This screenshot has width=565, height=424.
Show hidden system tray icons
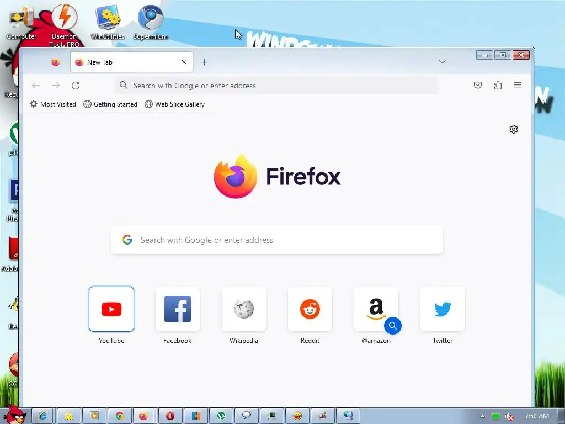(482, 416)
